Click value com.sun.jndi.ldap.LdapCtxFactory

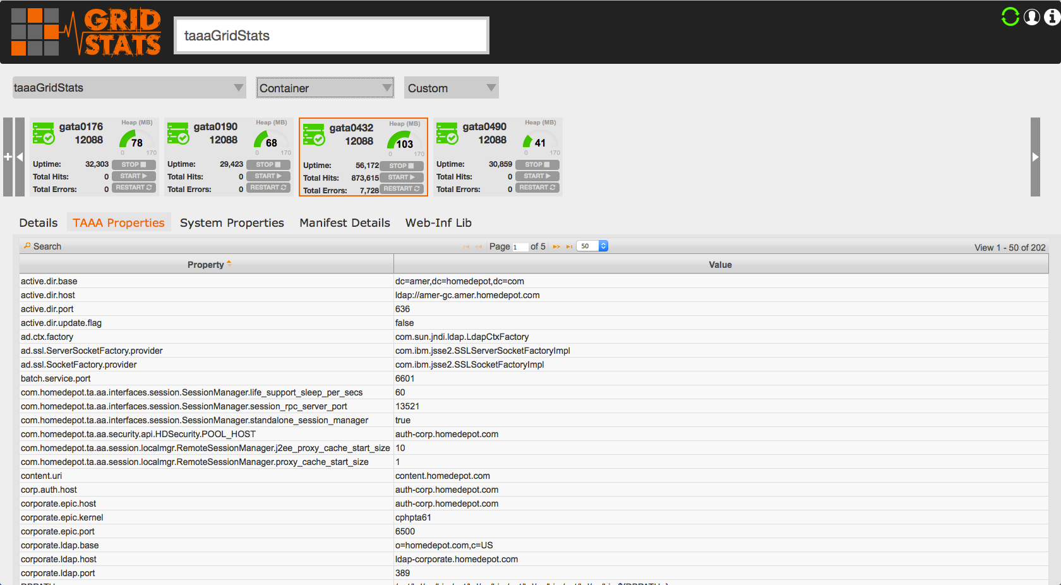(462, 337)
